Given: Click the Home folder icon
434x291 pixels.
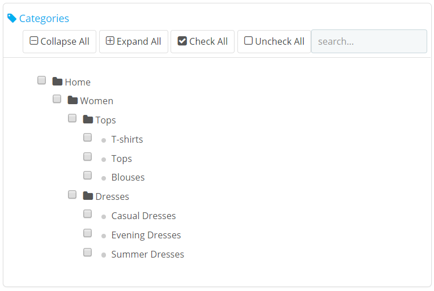Looking at the screenshot, I should point(57,82).
